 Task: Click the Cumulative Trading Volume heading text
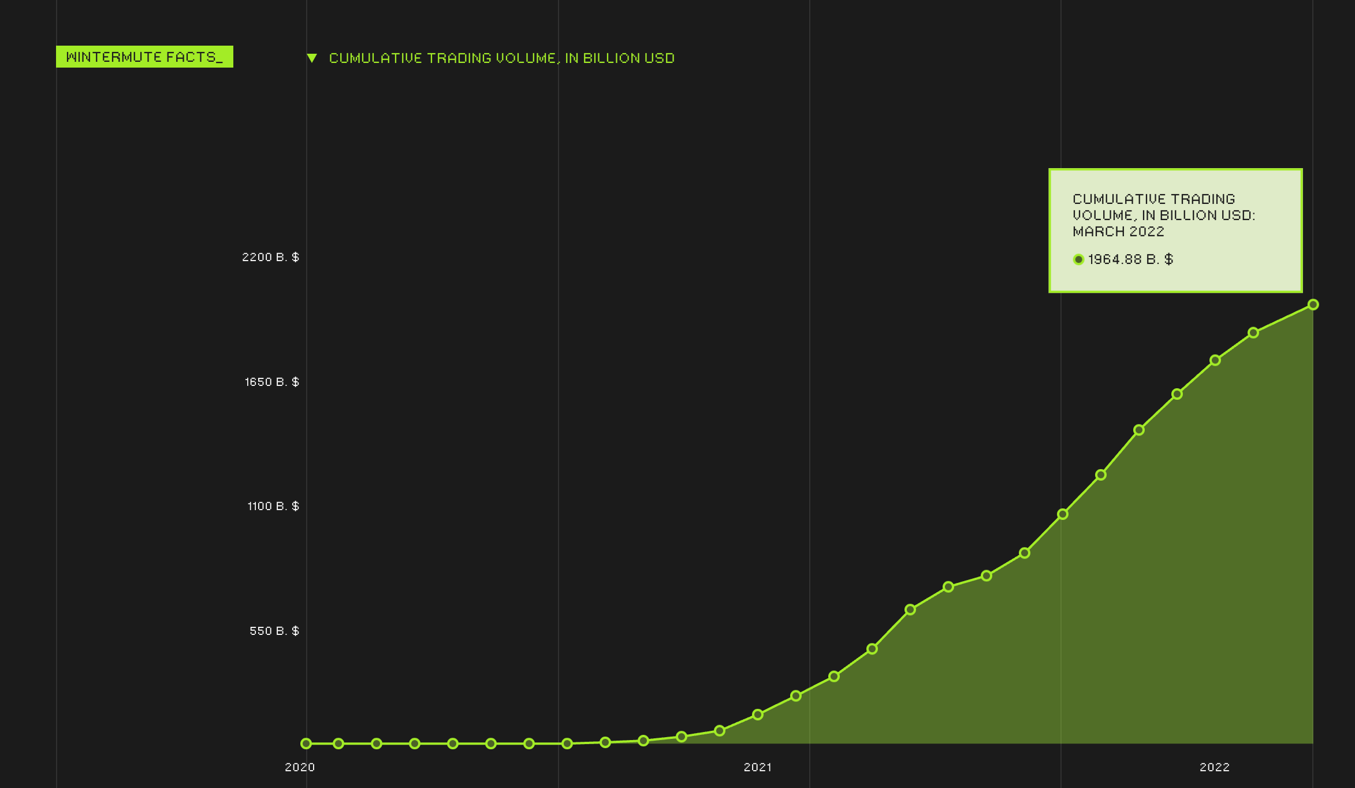(501, 58)
